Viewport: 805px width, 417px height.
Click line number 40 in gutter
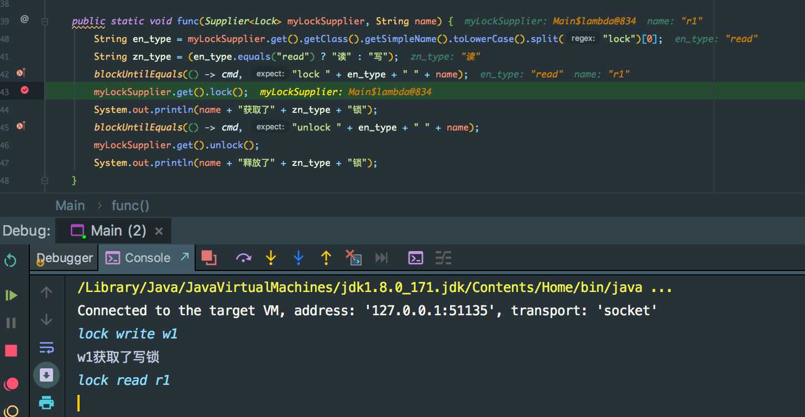(5, 39)
